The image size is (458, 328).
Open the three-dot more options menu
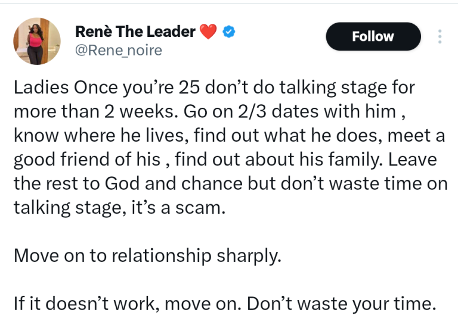[440, 37]
